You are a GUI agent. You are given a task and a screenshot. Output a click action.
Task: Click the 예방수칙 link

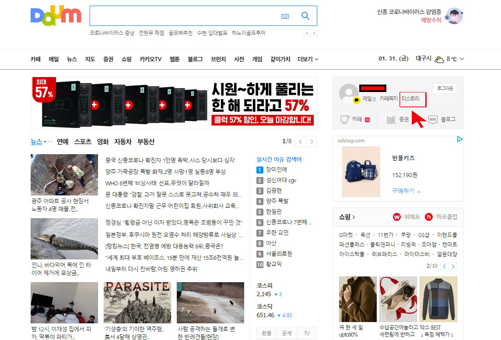(431, 20)
